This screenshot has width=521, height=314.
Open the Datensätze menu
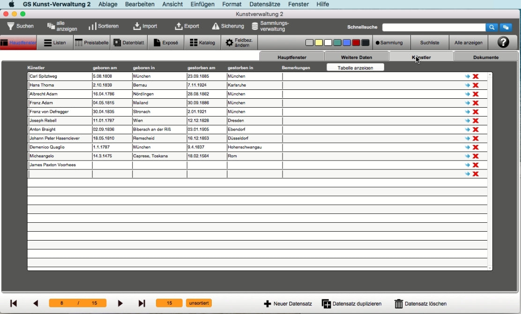click(x=265, y=4)
